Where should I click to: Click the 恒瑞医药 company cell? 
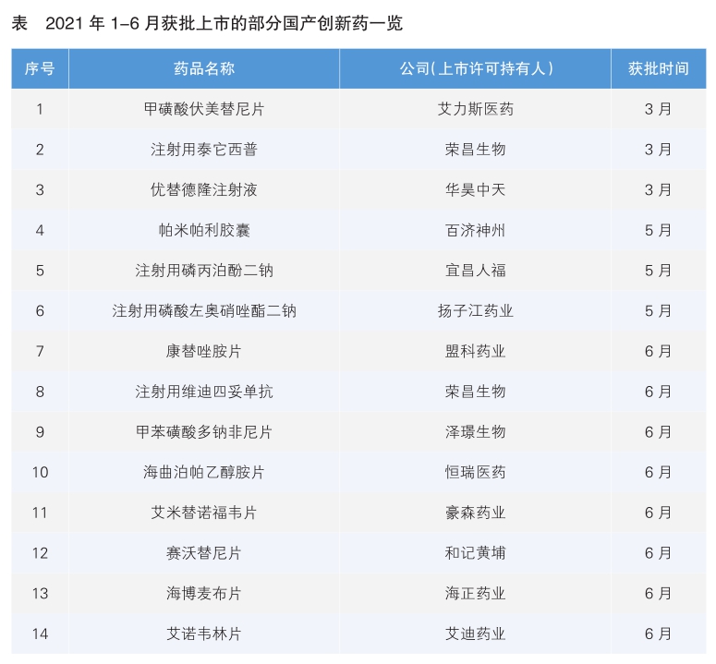[475, 472]
